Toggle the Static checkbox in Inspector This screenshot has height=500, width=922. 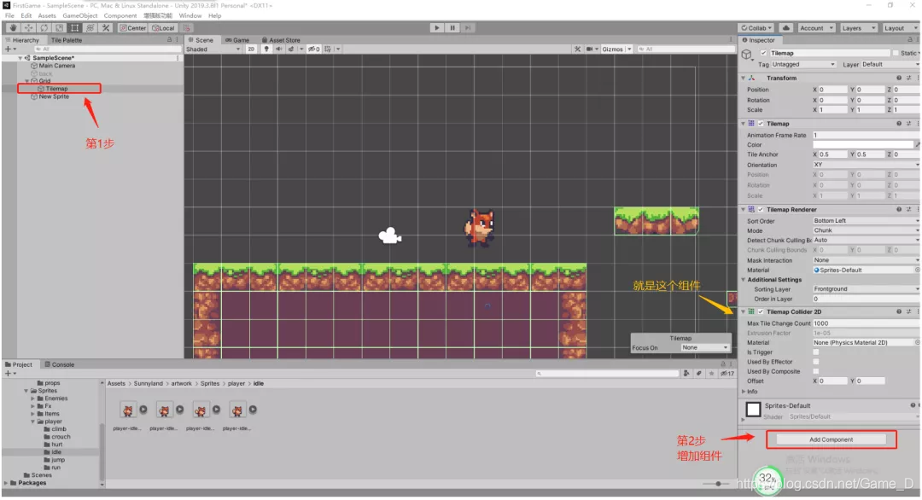[895, 53]
